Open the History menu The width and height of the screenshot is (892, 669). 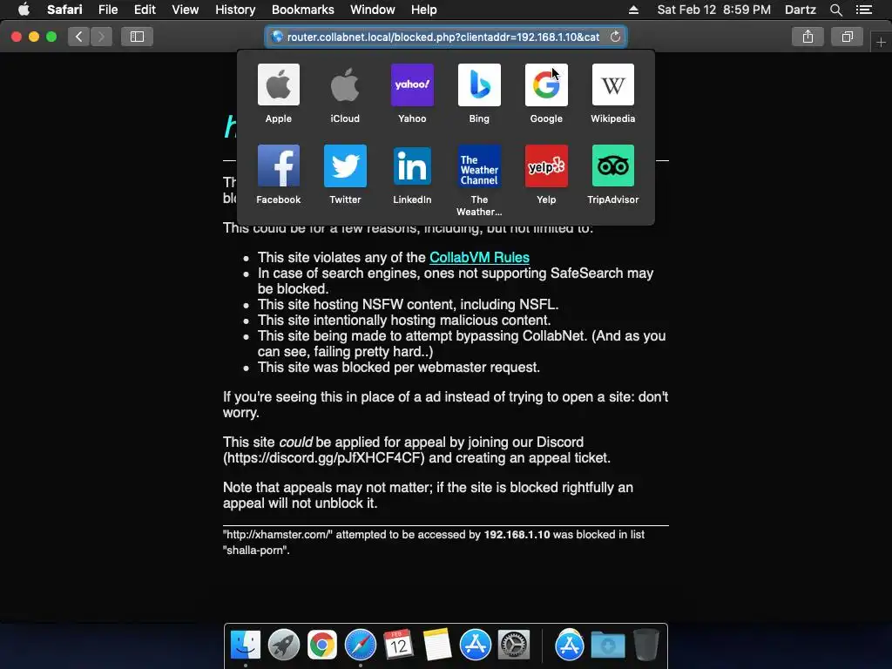[235, 10]
